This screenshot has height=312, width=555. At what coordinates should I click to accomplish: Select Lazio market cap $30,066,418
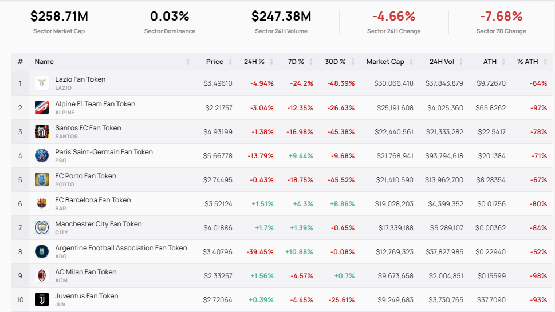pos(394,83)
